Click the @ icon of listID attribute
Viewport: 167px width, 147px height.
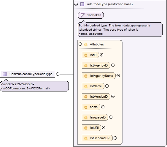point(86,55)
